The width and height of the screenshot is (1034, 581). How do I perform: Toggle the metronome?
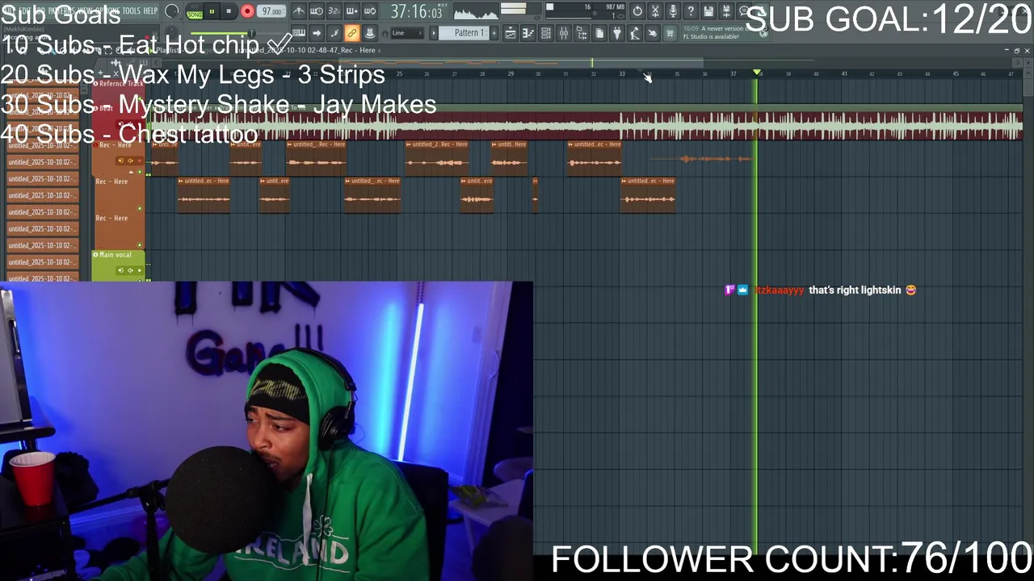point(299,12)
